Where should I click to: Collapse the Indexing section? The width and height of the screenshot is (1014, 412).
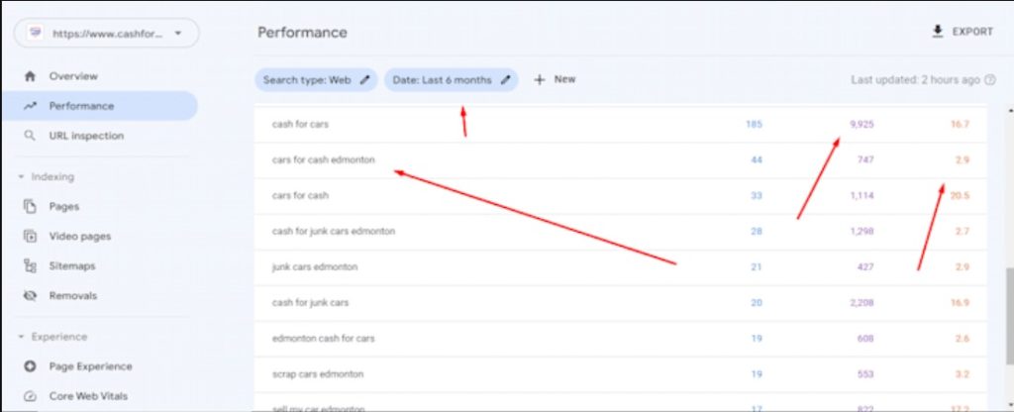click(22, 177)
